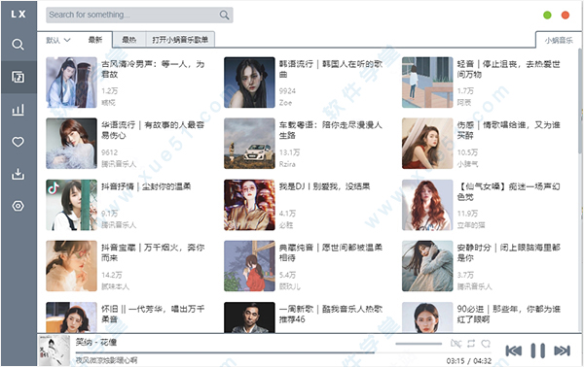Image resolution: width=584 pixels, height=367 pixels.
Task: Click the 打开小蜗音乐歌单 button
Action: pyautogui.click(x=180, y=40)
